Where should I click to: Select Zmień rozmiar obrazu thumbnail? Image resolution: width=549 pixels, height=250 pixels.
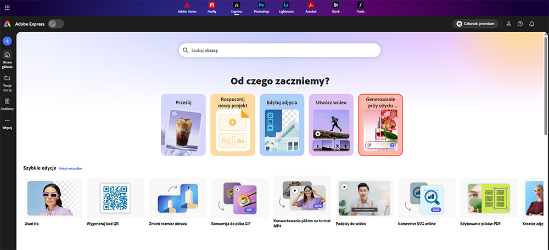[178, 198]
